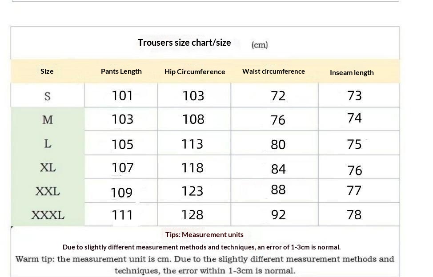
Task: Click the XXL size row label
Action: (48, 191)
